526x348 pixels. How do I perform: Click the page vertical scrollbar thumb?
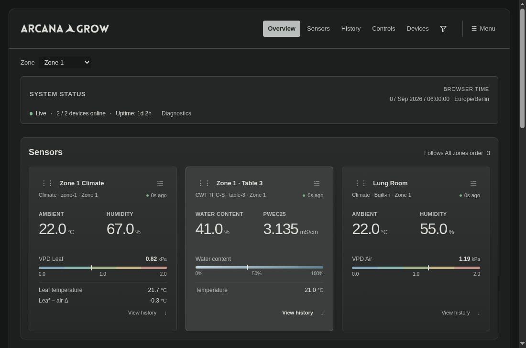[x=522, y=68]
